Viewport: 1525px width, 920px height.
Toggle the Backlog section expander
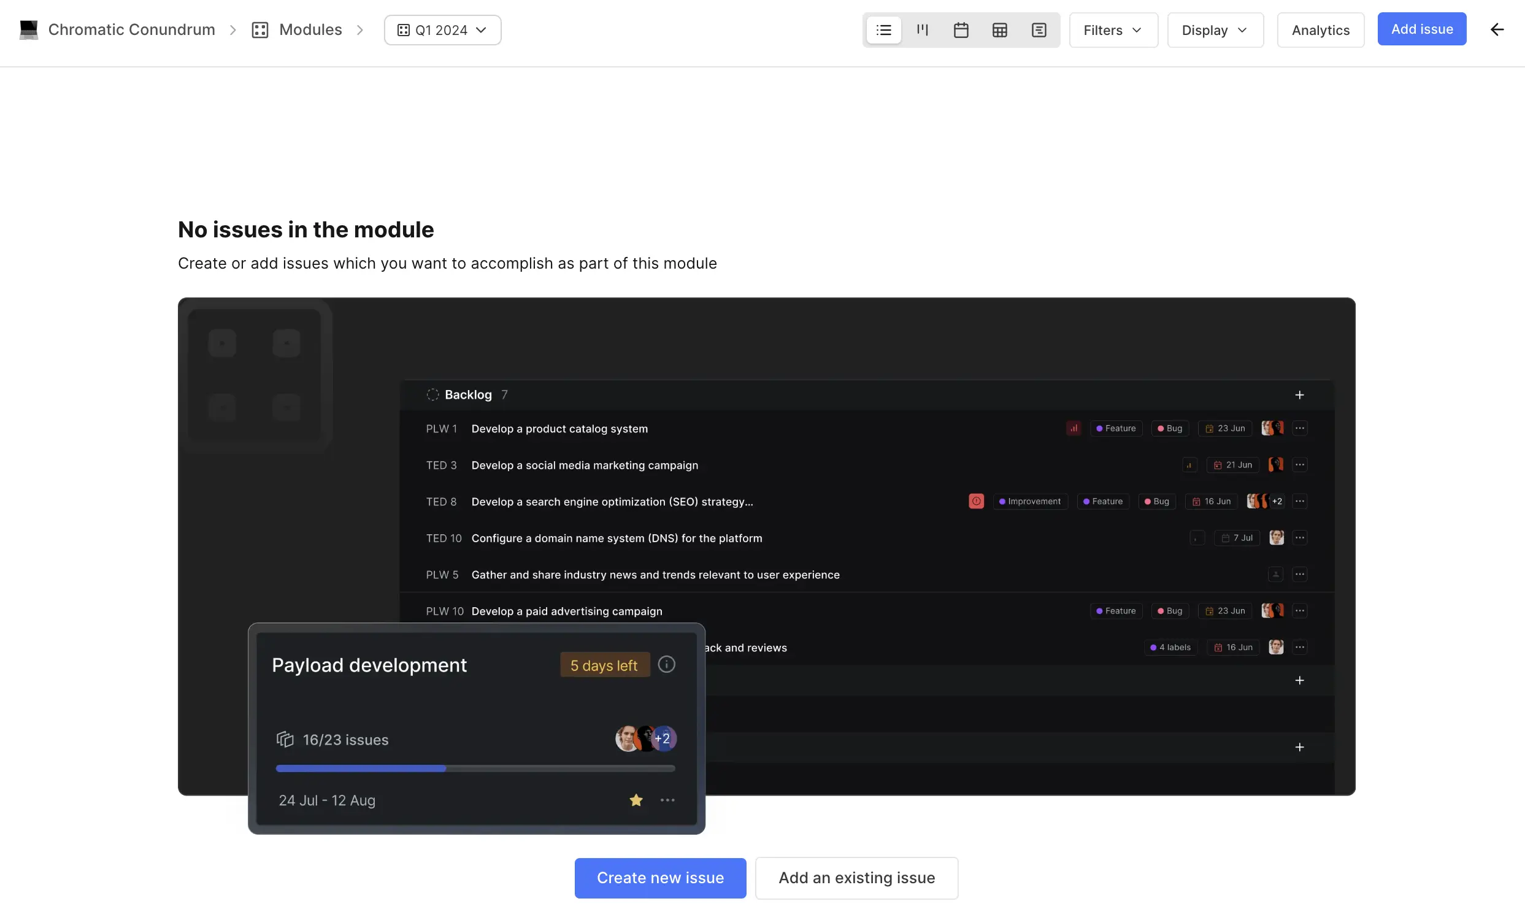432,394
